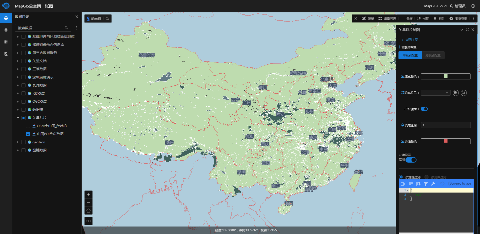Fold line 1 in the JSON editor
The height and width of the screenshot is (234, 480).
coord(407,190)
